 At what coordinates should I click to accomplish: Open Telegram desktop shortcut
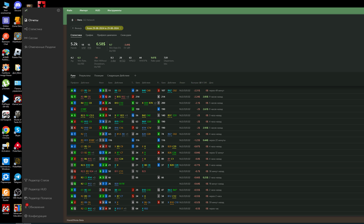pos(18,178)
